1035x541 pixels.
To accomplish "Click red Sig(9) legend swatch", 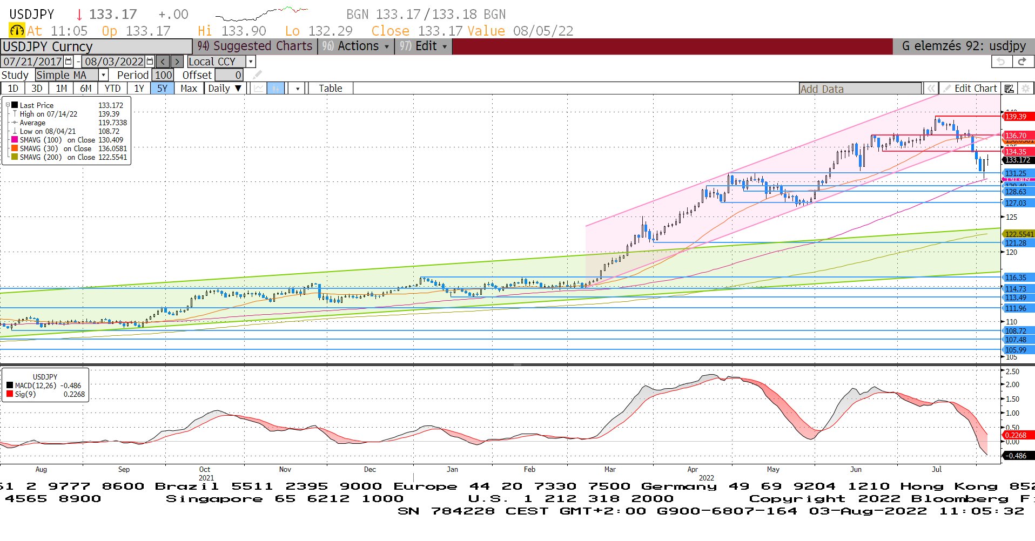I will tap(10, 394).
